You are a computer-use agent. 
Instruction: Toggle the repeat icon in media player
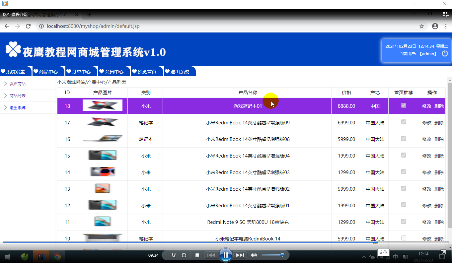coord(184,255)
